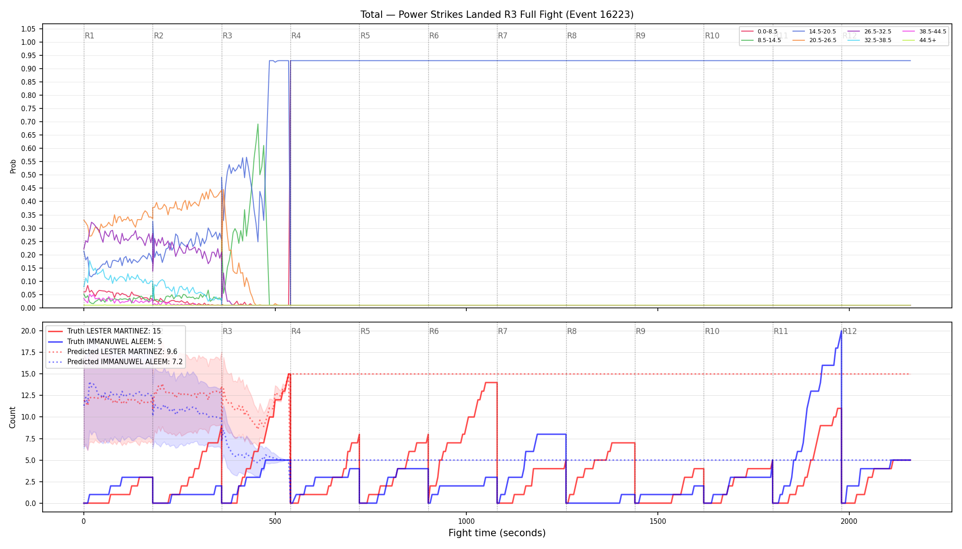Click the R4 round marker in the Prob chart
Image resolution: width=962 pixels, height=549 pixels.
tap(296, 36)
